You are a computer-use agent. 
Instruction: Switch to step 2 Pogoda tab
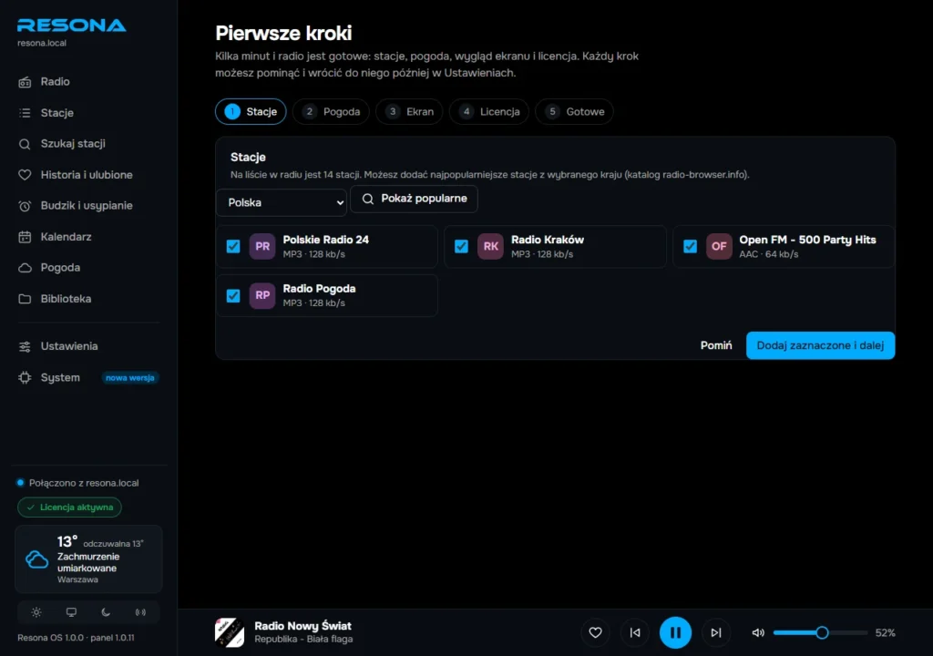click(331, 112)
